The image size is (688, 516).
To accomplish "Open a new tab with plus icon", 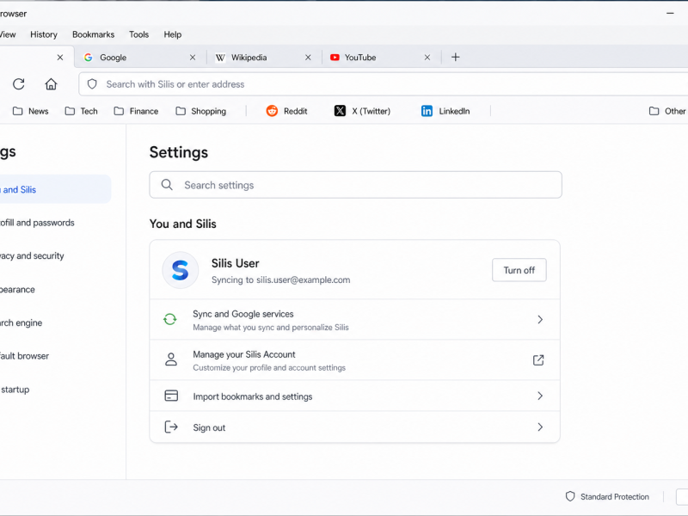I will pyautogui.click(x=456, y=57).
